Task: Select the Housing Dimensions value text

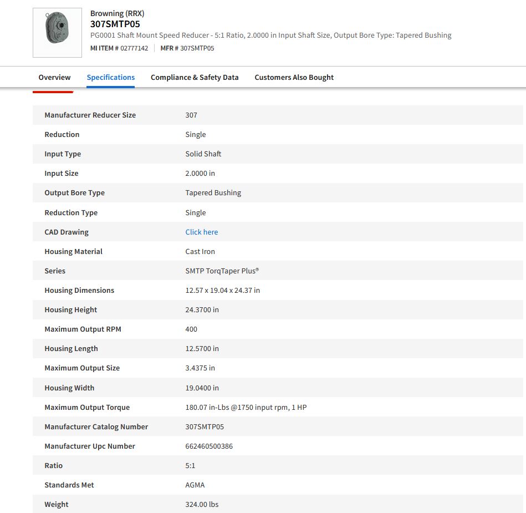Action: [222, 290]
